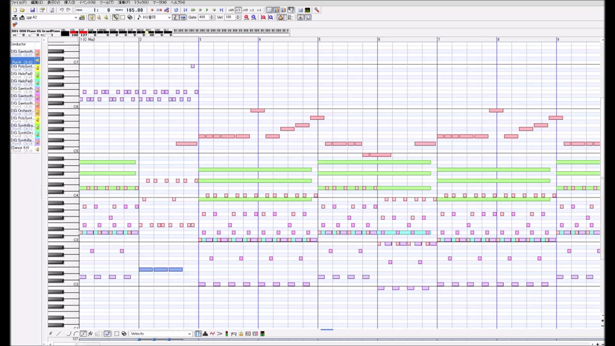This screenshot has height=346, width=615.
Task: Click the EXP red meter showing 127
Action: click(x=83, y=32)
